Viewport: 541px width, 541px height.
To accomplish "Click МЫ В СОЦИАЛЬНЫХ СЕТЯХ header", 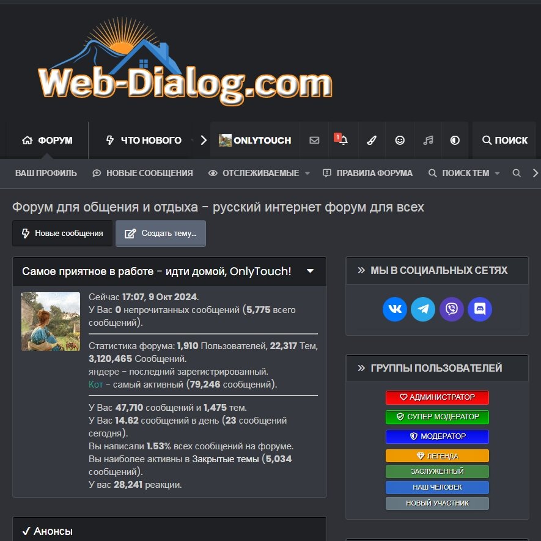I will [438, 270].
